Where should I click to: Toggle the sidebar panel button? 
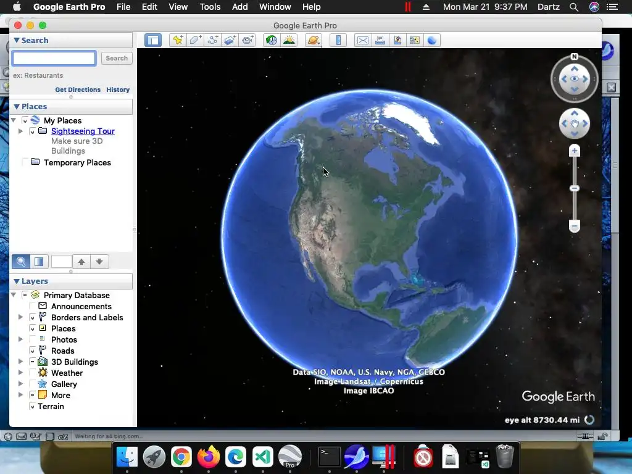pos(153,40)
